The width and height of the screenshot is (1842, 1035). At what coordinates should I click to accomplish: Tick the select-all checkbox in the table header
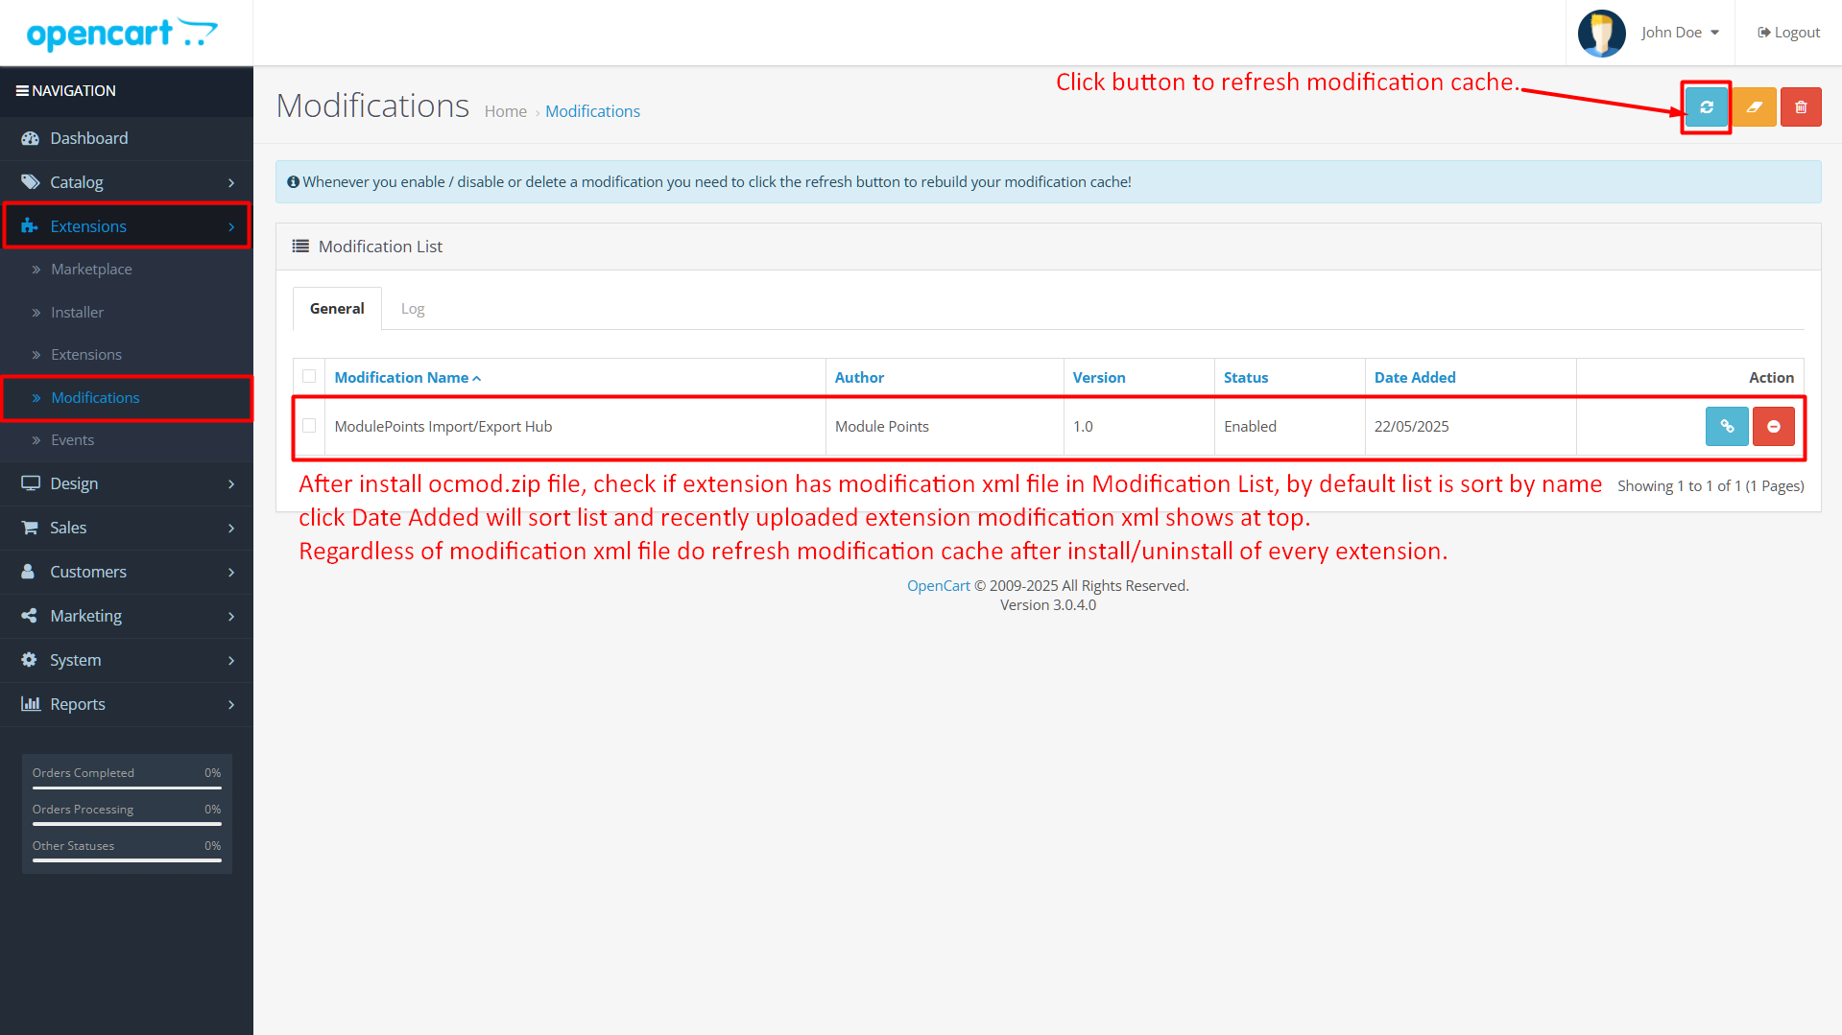click(x=309, y=376)
